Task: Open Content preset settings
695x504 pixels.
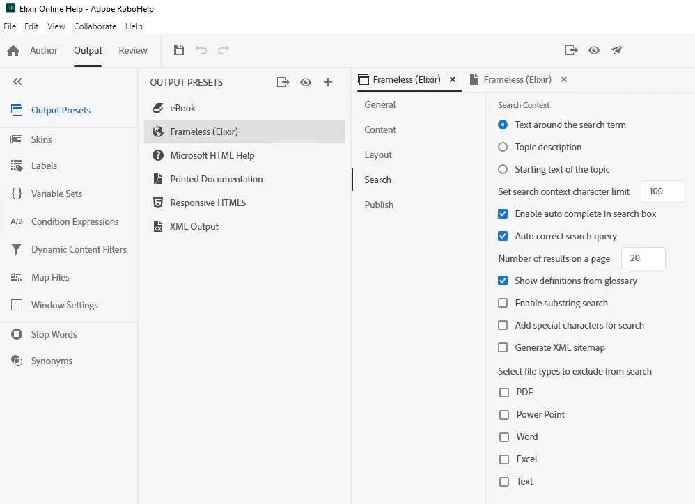Action: coord(380,129)
